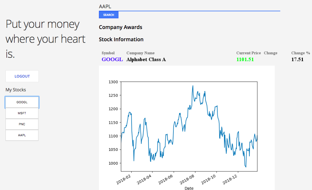
Task: Click the stock symbol search field
Action: click(x=189, y=6)
